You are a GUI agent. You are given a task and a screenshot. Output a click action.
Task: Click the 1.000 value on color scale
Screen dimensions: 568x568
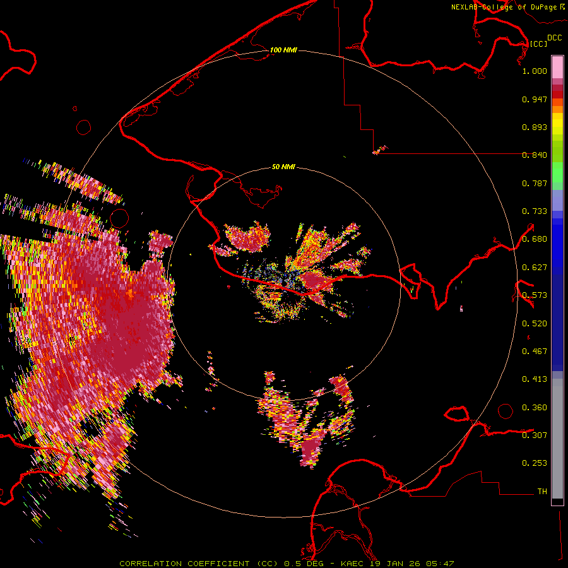(x=535, y=71)
